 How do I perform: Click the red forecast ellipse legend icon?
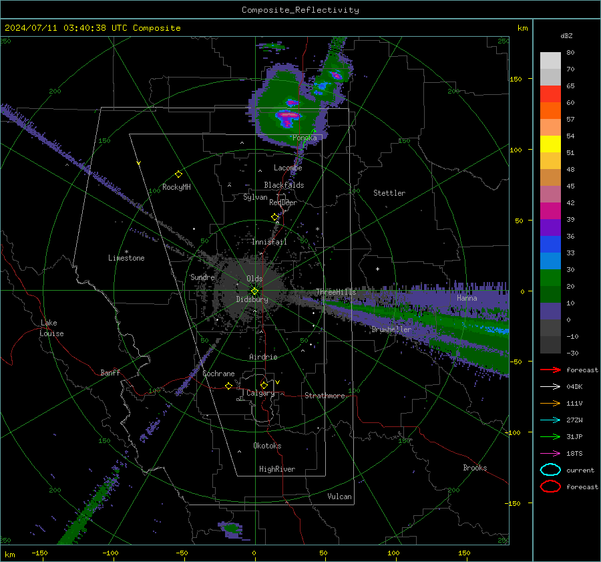tap(550, 486)
